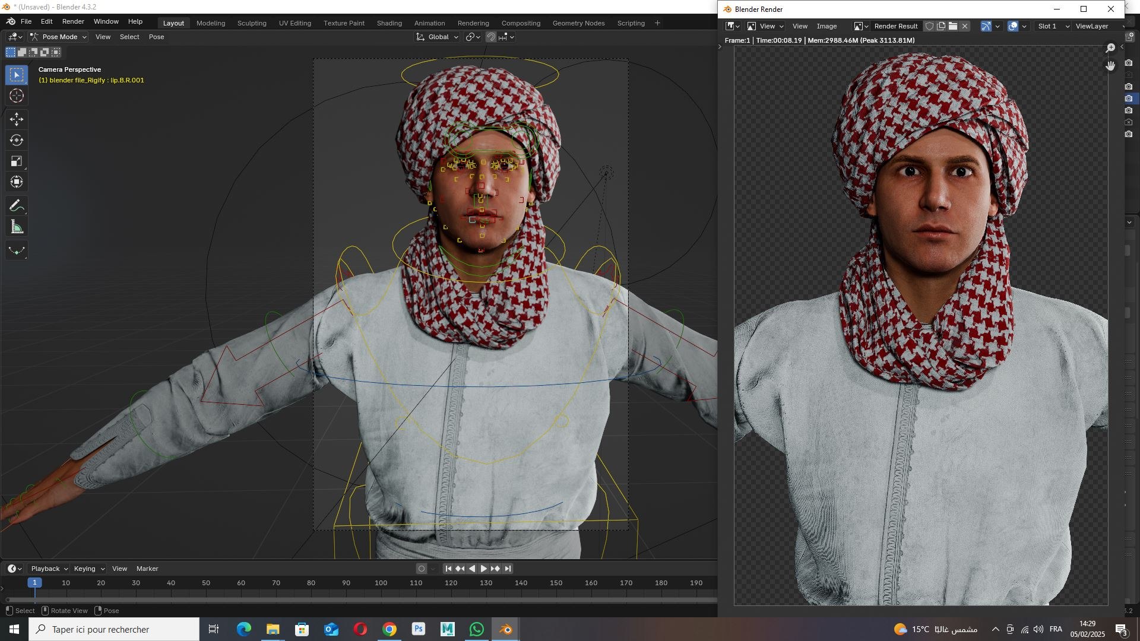
Task: Select the Move tool
Action: click(x=17, y=119)
